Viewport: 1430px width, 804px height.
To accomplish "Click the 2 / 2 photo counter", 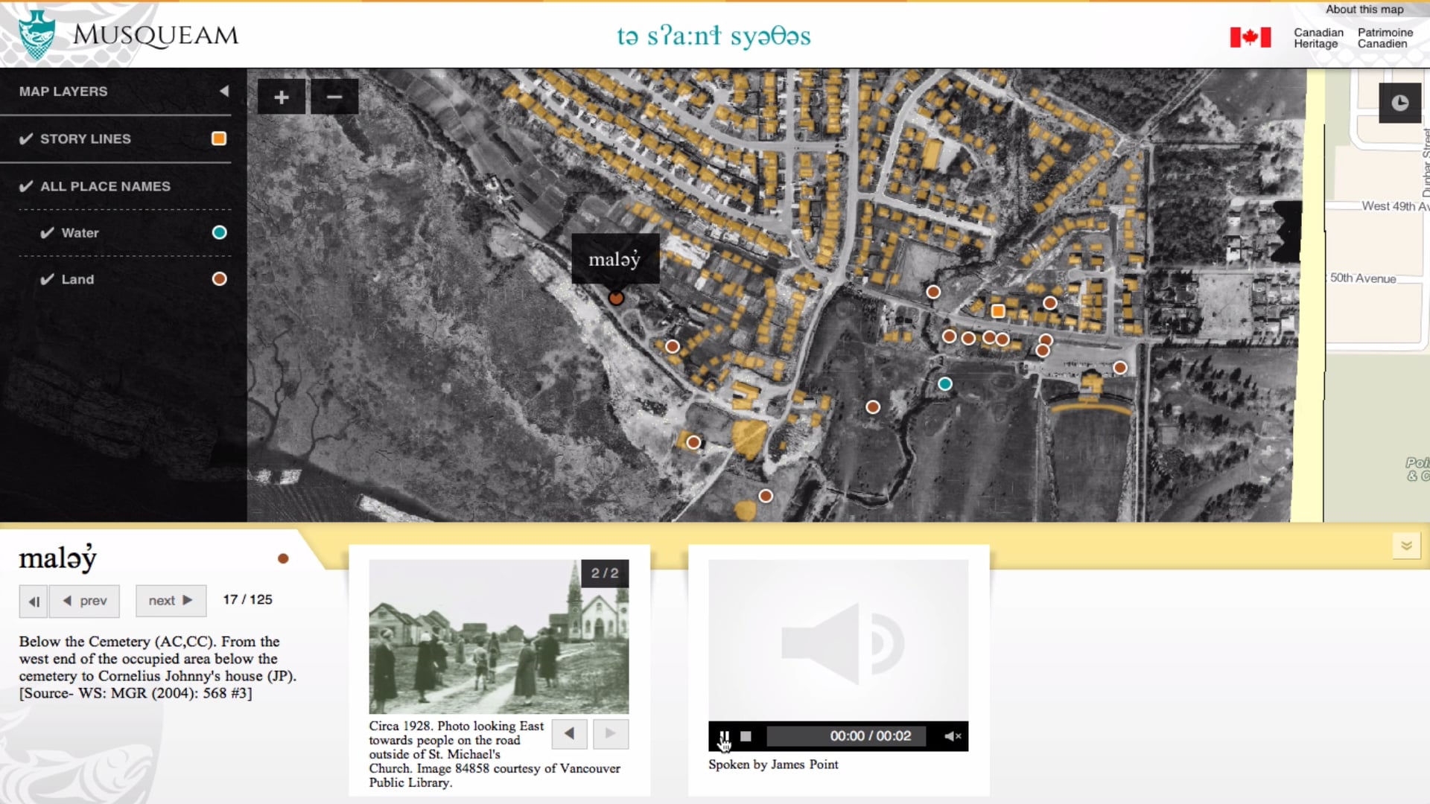I will click(605, 573).
